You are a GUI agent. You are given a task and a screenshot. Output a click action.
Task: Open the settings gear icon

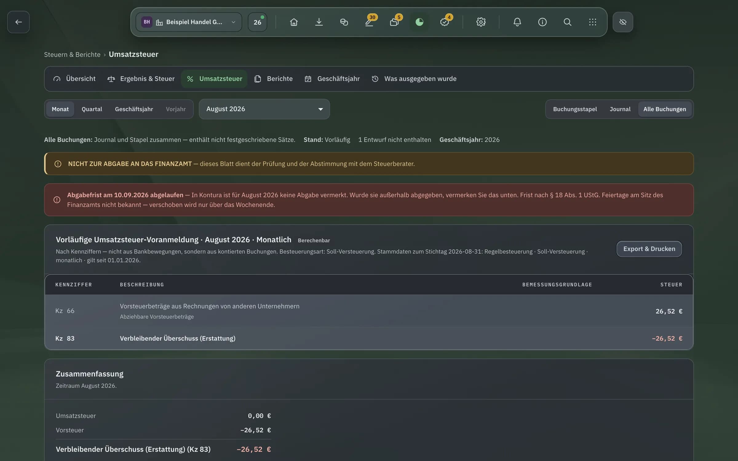tap(481, 22)
